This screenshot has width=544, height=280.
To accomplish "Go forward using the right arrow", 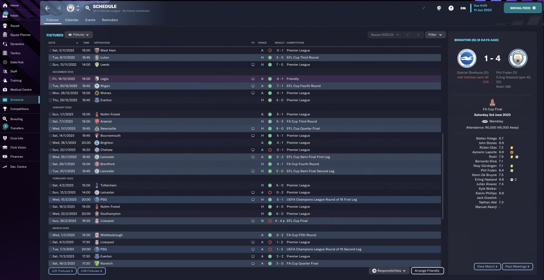I will 58,8.
